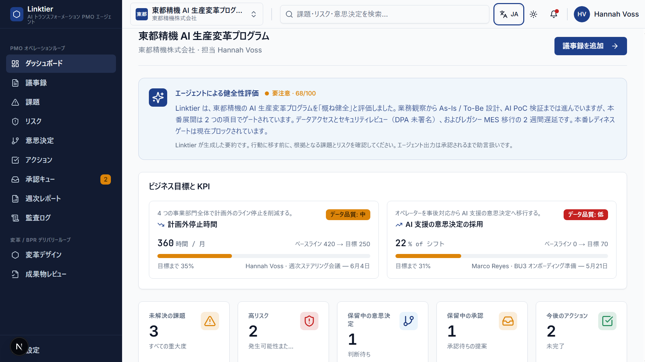The height and width of the screenshot is (362, 645).
Task: Open 成果物レビュー in sidebar
Action: pyautogui.click(x=61, y=274)
